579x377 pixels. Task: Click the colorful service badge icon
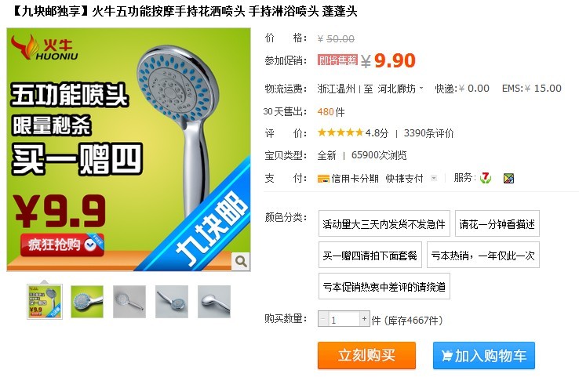click(x=509, y=179)
